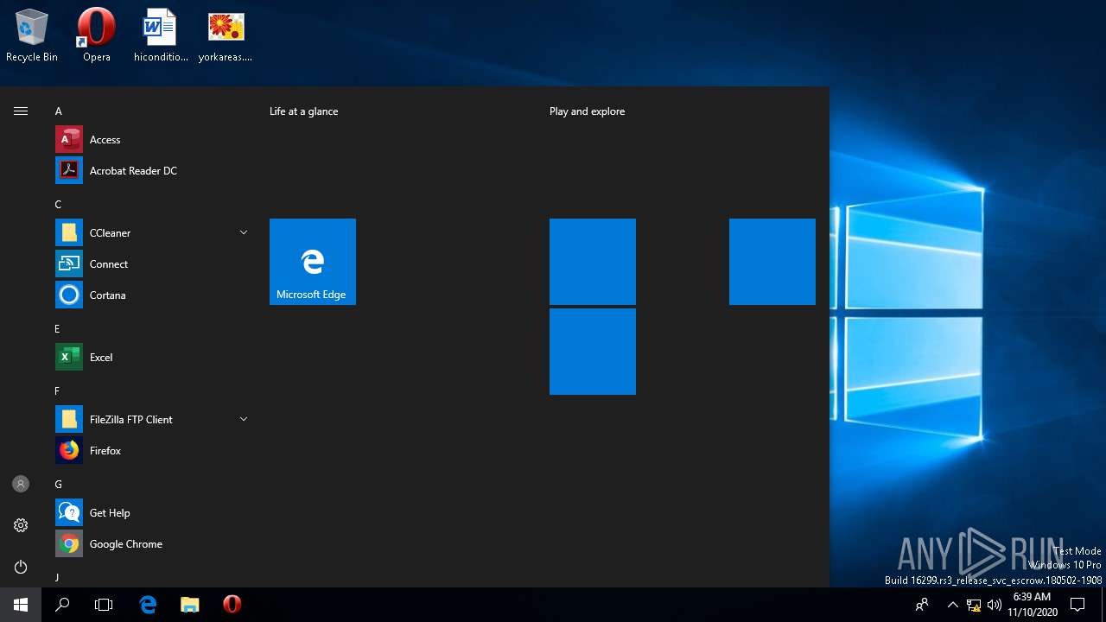Open Opera from the taskbar

[x=232, y=605]
